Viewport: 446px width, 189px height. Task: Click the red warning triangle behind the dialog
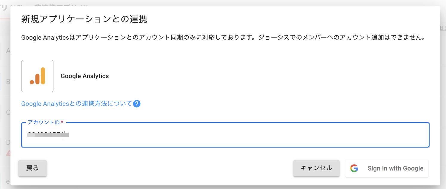tap(8, 153)
